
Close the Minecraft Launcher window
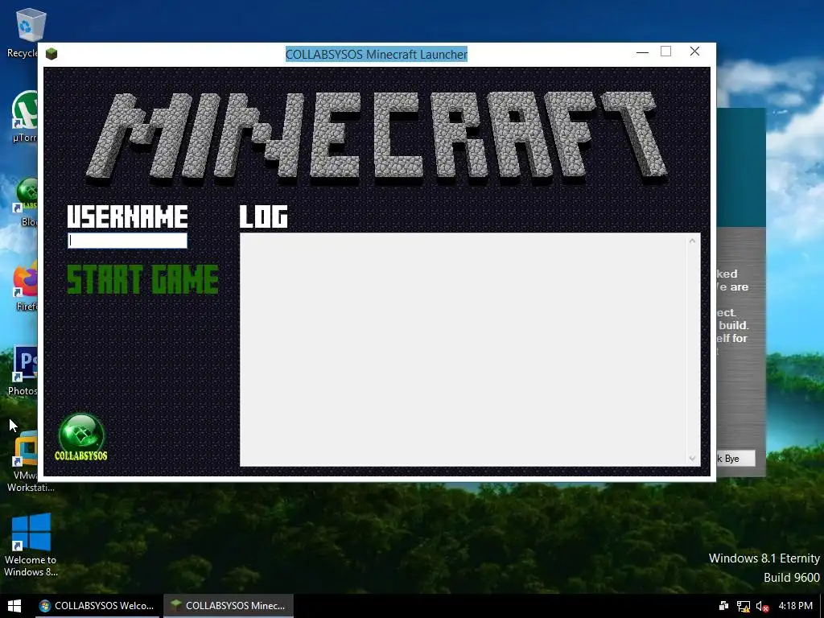coord(694,51)
